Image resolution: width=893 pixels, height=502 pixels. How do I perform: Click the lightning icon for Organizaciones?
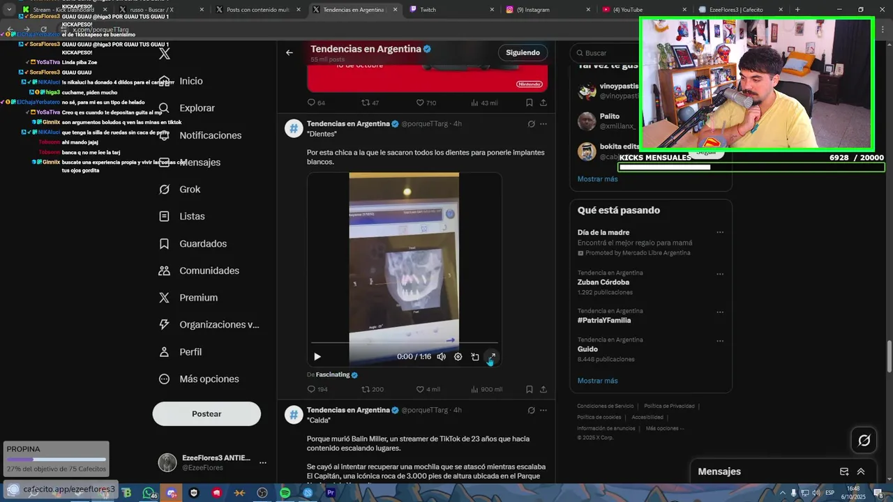pos(164,325)
